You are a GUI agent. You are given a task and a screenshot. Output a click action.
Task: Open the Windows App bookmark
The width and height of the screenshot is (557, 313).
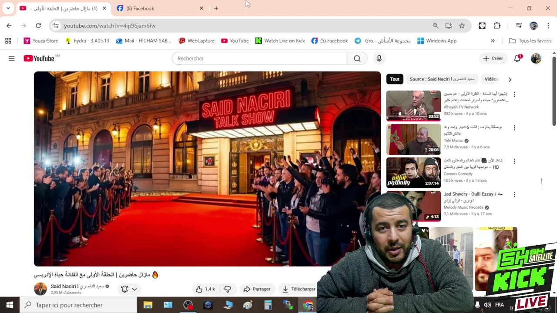(x=437, y=41)
